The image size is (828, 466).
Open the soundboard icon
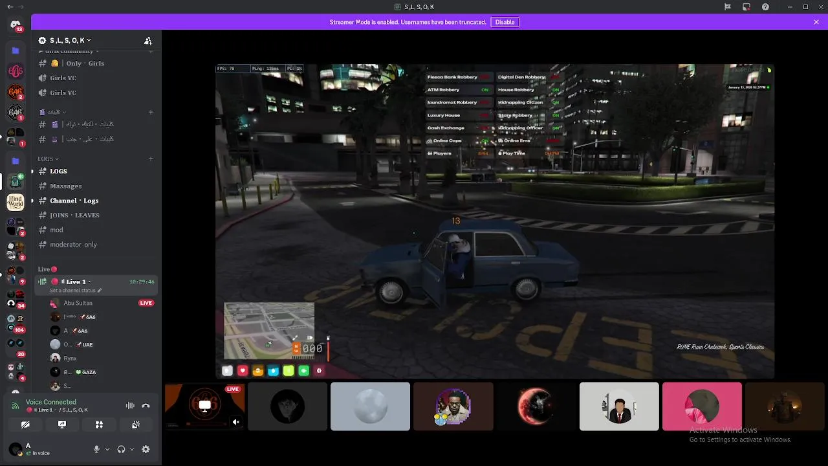click(x=136, y=425)
